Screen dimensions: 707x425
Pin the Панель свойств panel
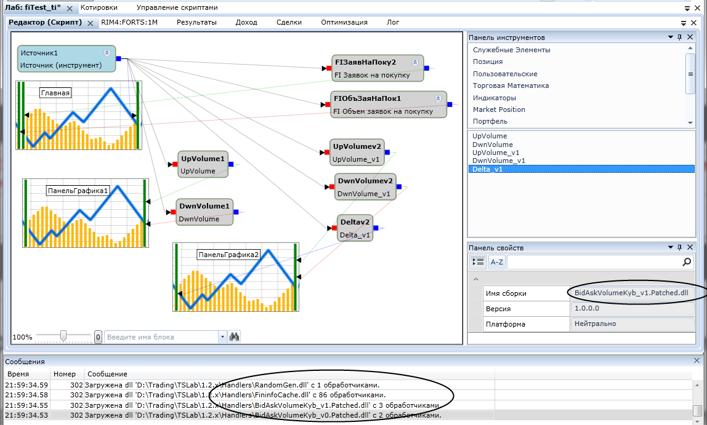[679, 248]
